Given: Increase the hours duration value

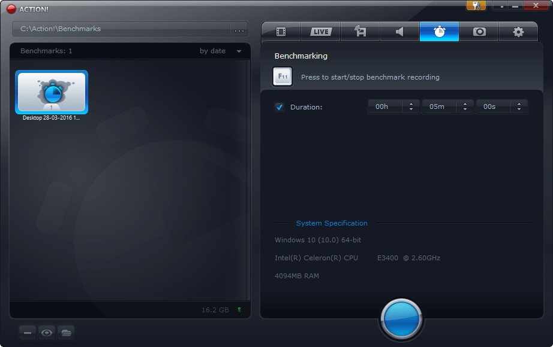Looking at the screenshot, I should [411, 104].
